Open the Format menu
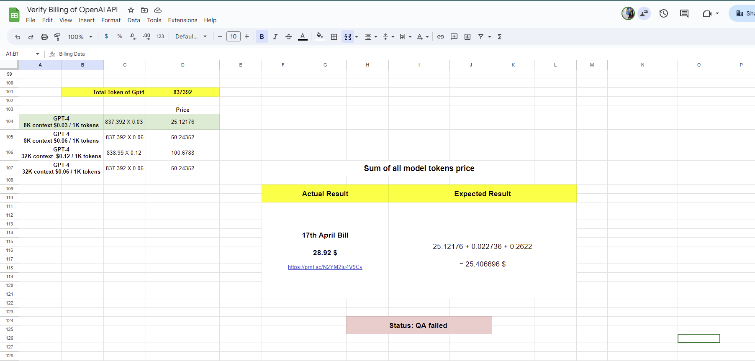 [x=111, y=20]
